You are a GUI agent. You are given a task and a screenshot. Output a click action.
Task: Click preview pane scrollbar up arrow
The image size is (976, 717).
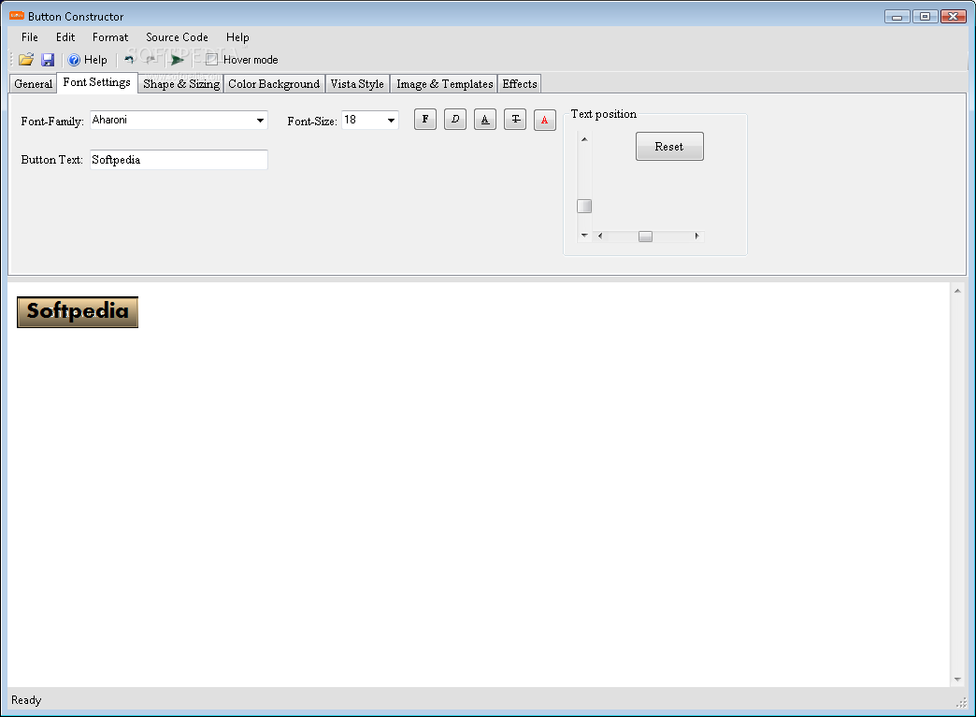pos(957,291)
